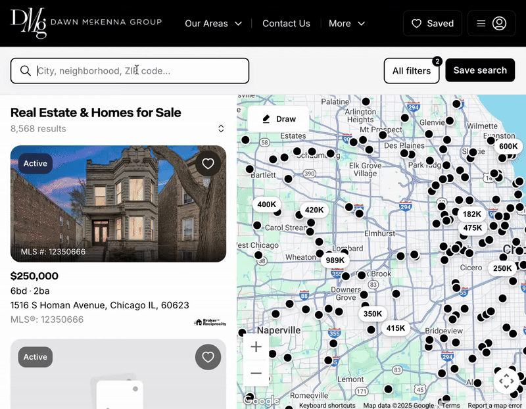
Task: Click the Active badge on Homan listing
Action: [36, 163]
